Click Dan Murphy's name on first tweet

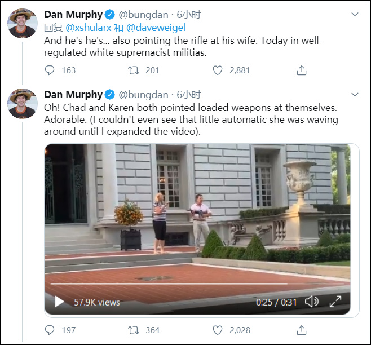73,14
